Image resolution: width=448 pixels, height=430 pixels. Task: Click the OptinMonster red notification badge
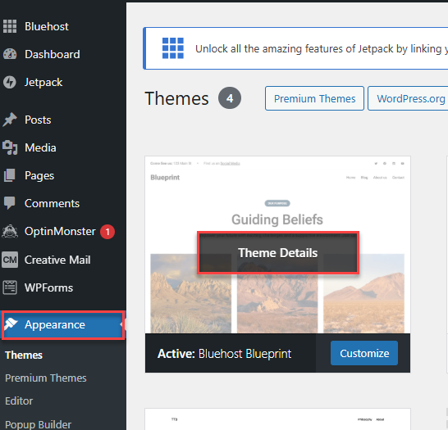click(107, 232)
